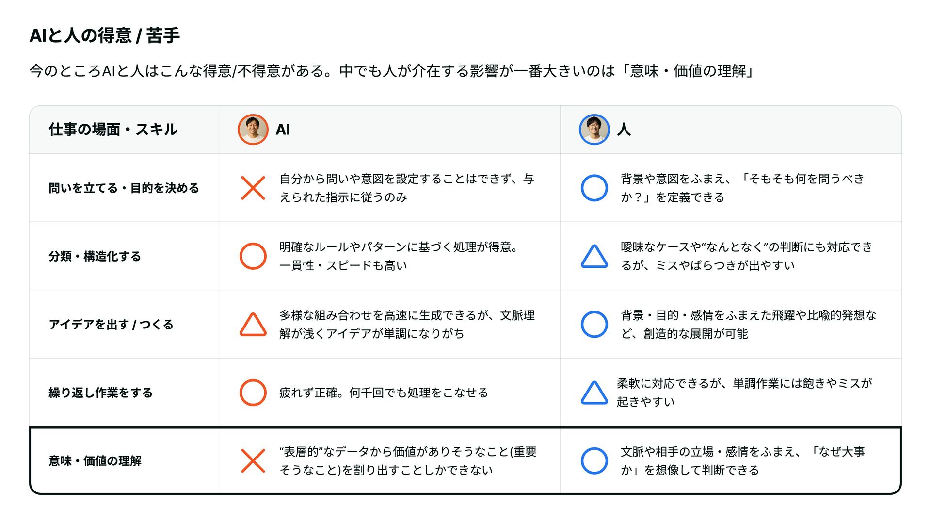This screenshot has width=931, height=524.
Task: Click the orange X icon in 問いを立てる row
Action: pos(253,188)
